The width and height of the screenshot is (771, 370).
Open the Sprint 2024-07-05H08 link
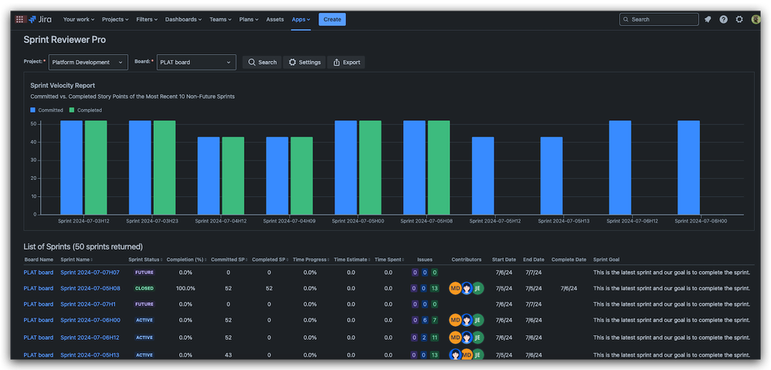(90, 288)
